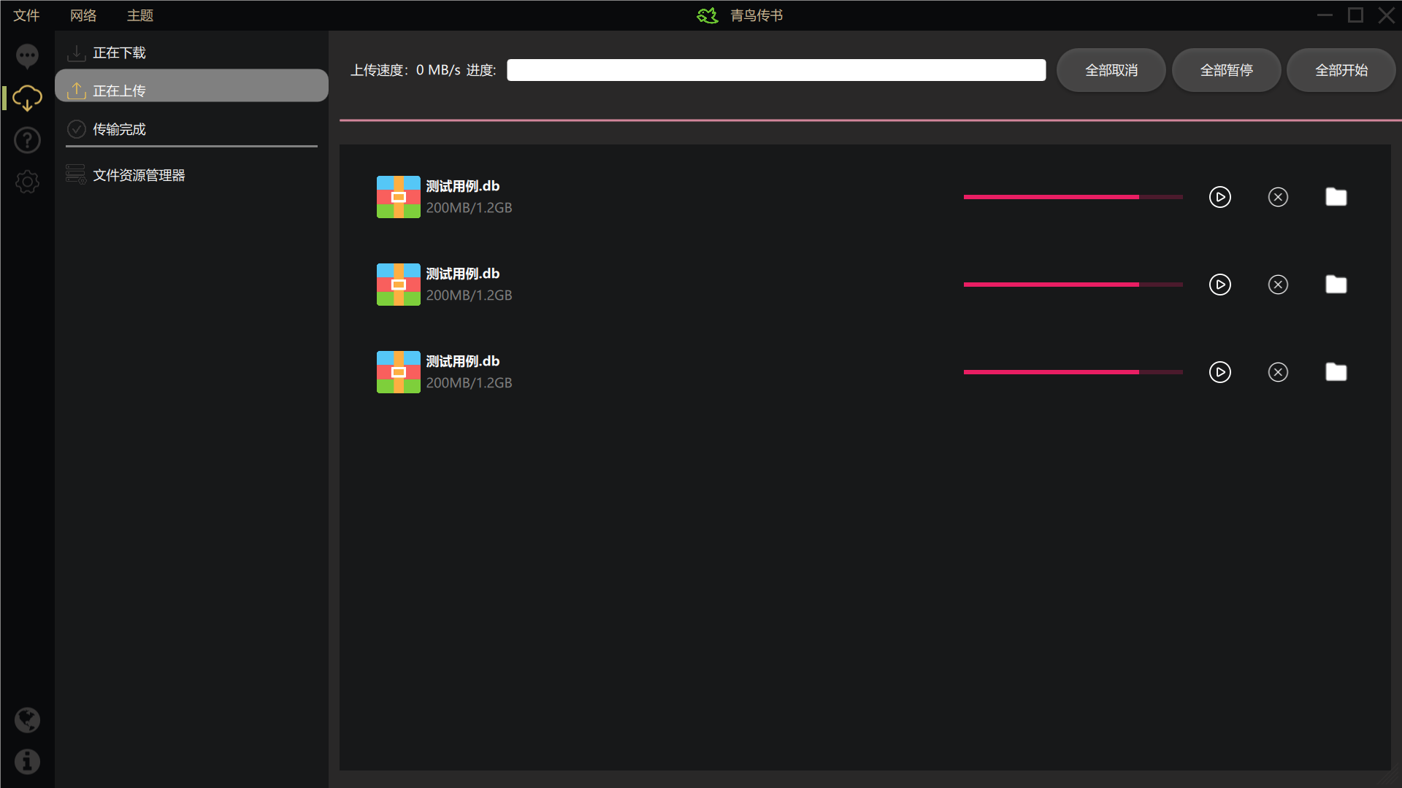1402x788 pixels.
Task: Select the 正在上传 tab
Action: tap(191, 86)
